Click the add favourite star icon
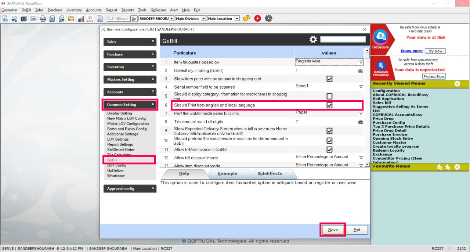The height and width of the screenshot is (252, 470). [x=440, y=167]
